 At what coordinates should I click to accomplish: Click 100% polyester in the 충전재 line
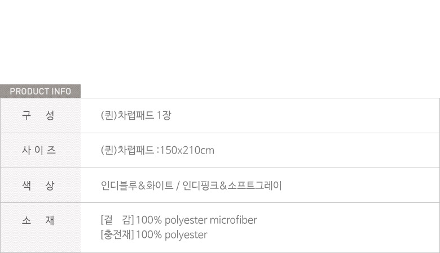coord(171,234)
